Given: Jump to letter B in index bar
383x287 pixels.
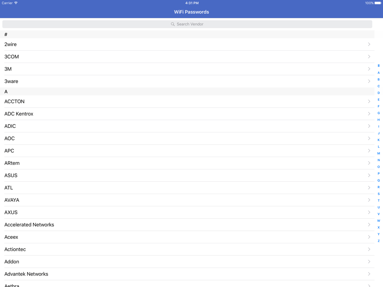Looking at the screenshot, I should (378, 79).
